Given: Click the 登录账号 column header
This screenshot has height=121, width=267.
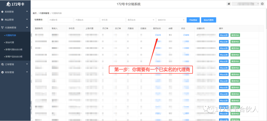Looking at the screenshot, I should (39, 28).
